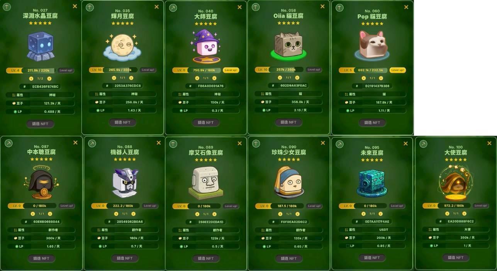Close the 未來豆腐 card
Image resolution: width=497 pixels, height=271 pixels.
[405, 144]
